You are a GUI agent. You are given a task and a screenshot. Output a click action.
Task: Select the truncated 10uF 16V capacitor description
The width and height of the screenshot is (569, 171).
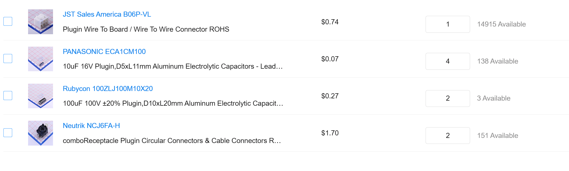[x=173, y=66]
